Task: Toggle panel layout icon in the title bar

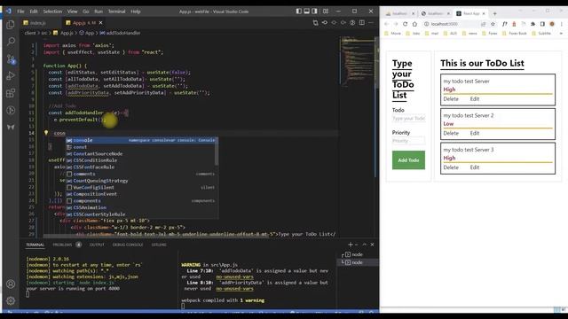Action: click(x=307, y=12)
